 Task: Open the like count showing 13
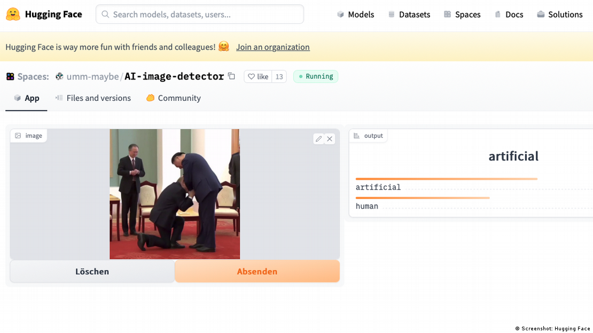coord(279,76)
